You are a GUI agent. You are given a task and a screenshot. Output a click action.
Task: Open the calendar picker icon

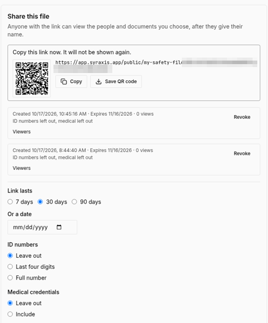(x=59, y=227)
